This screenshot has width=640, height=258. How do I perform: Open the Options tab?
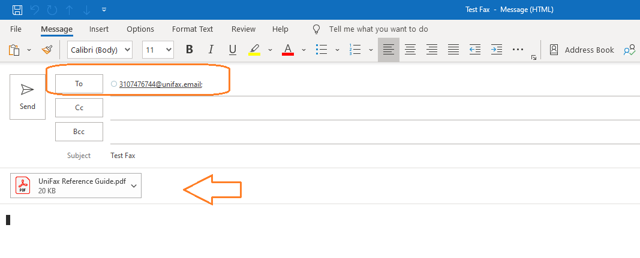coord(140,29)
